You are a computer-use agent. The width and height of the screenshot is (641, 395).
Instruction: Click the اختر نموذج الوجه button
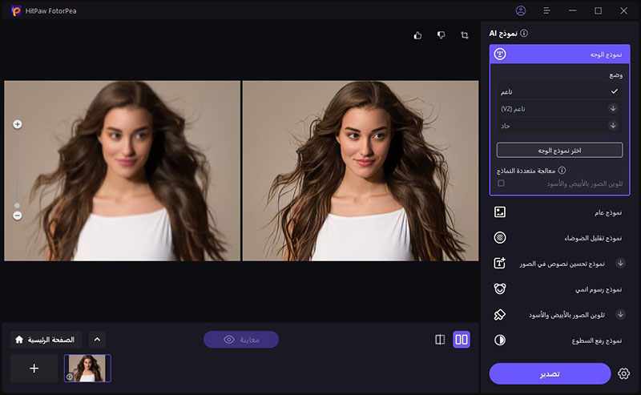[559, 150]
